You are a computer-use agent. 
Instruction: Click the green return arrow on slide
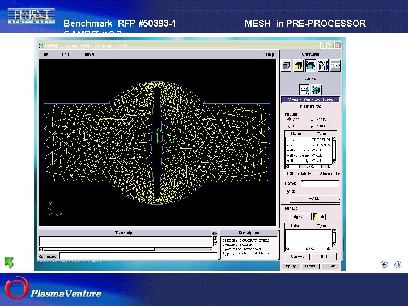9,262
